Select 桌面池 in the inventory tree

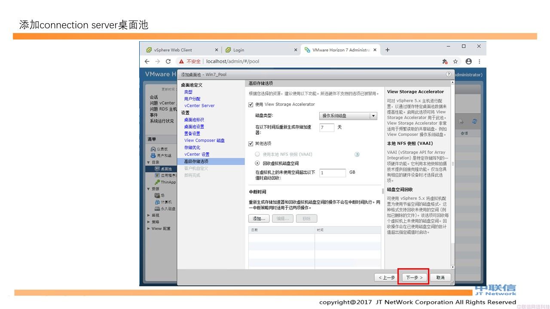point(166,169)
